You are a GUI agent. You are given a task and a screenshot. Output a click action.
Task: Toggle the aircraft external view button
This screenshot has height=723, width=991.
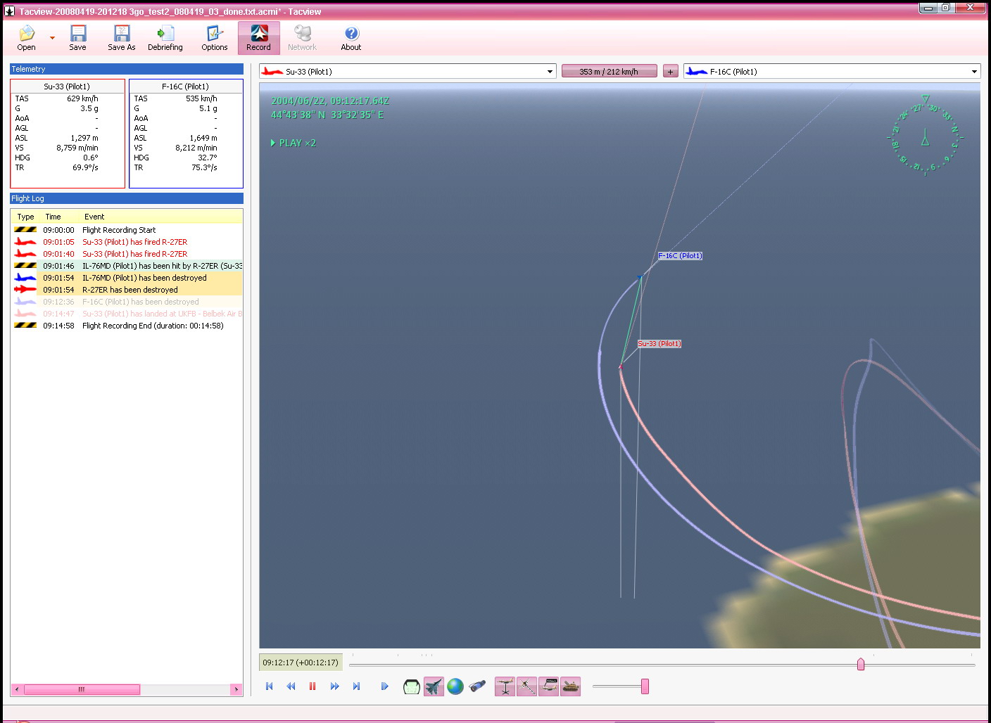(x=434, y=686)
